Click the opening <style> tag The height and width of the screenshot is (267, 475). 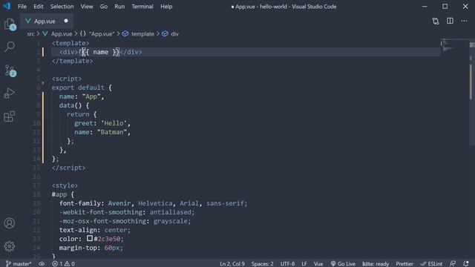point(65,185)
